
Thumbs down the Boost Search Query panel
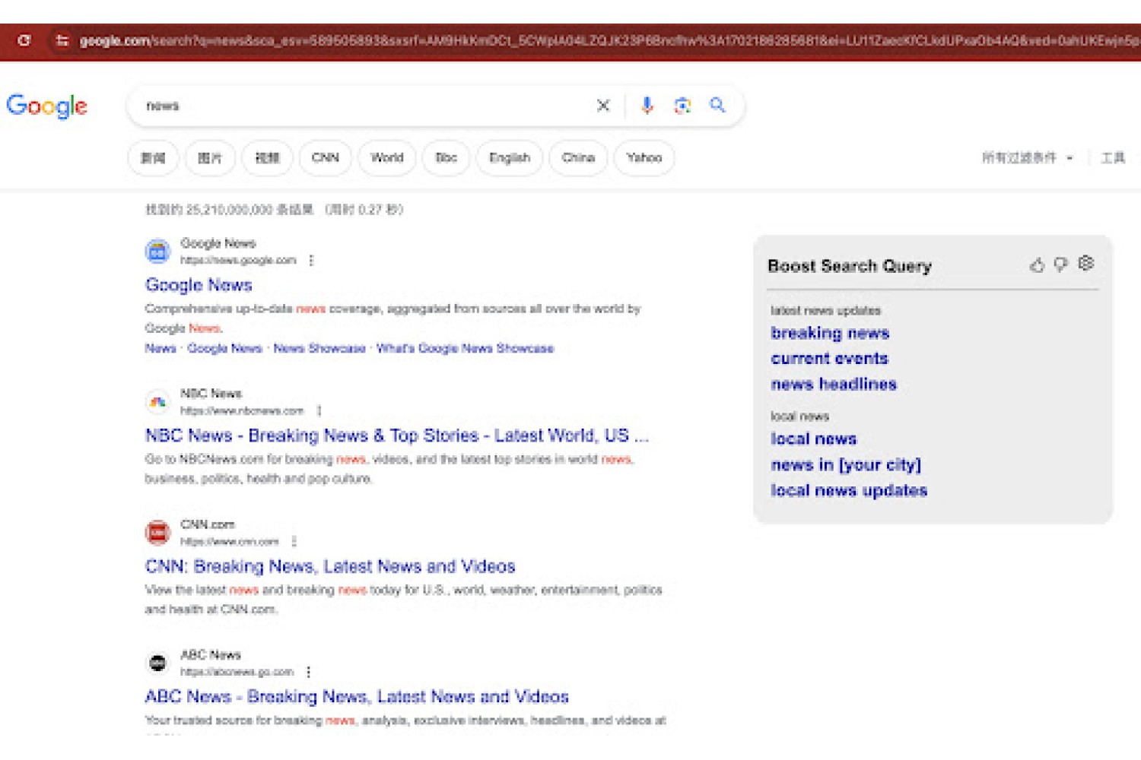(1061, 264)
